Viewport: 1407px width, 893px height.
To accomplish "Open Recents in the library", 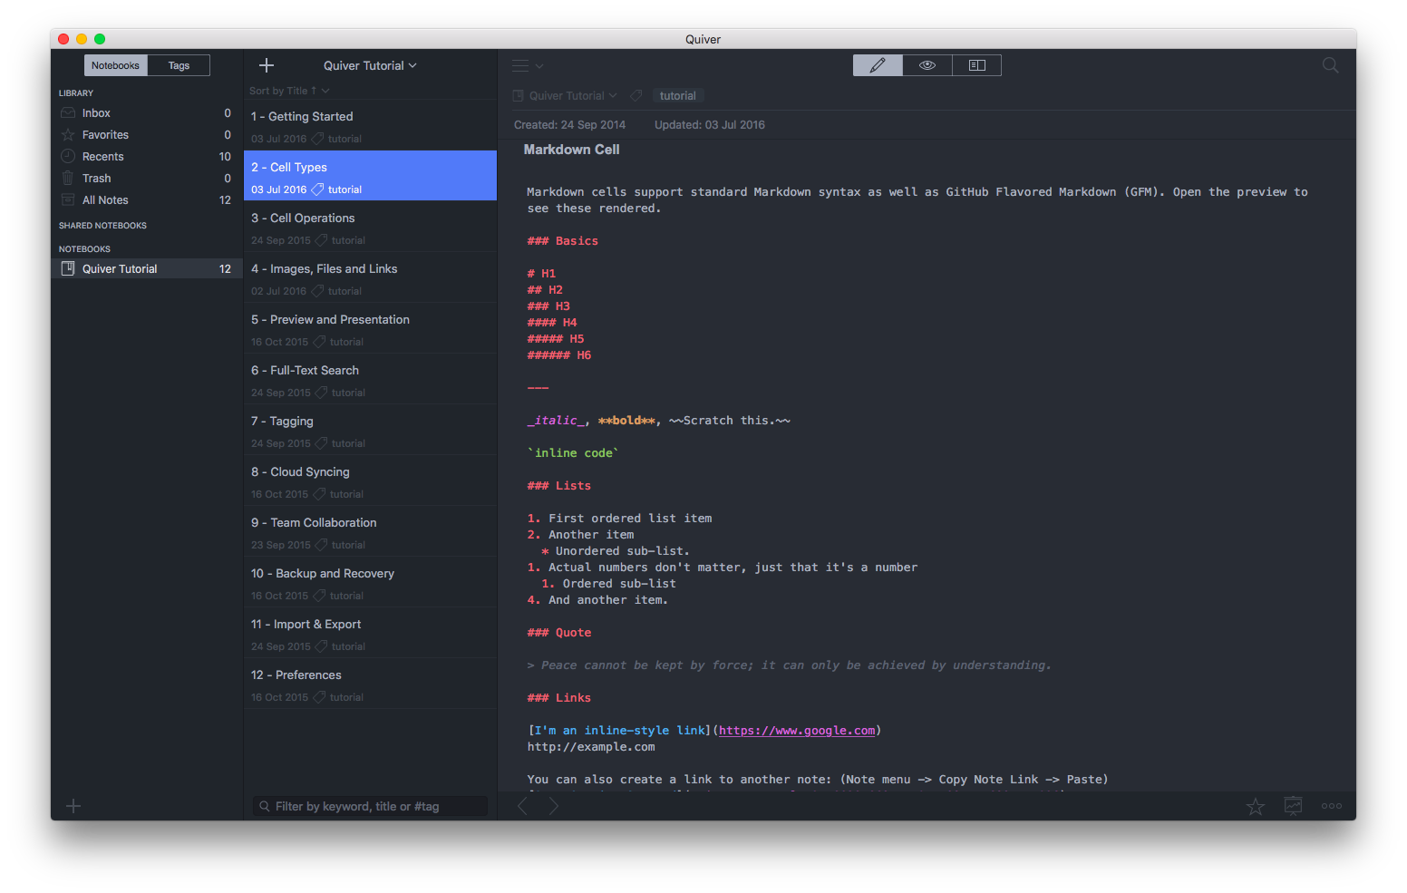I will (147, 156).
